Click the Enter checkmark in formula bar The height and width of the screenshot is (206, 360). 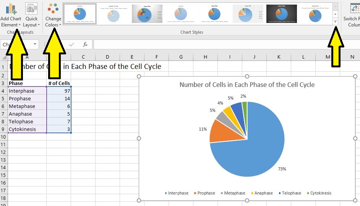click(x=71, y=44)
